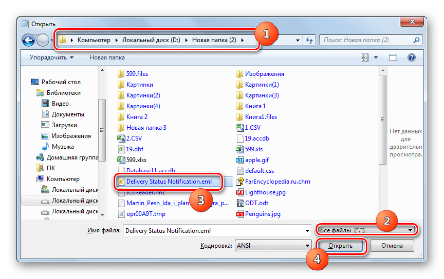Viewport: 444px width, 279px height.
Task: Expand the arrow after Локальный диск (D:)
Action: pyautogui.click(x=186, y=40)
